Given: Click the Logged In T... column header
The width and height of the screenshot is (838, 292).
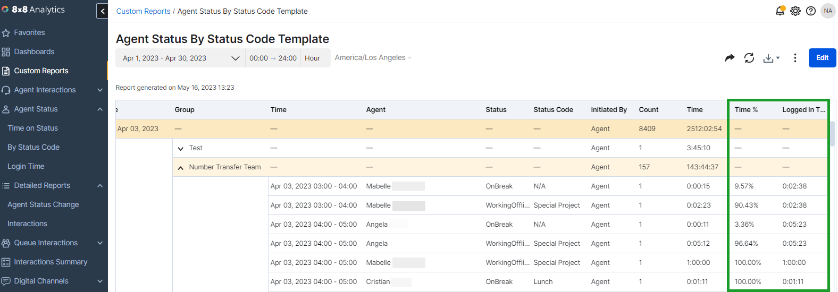Looking at the screenshot, I should 803,110.
